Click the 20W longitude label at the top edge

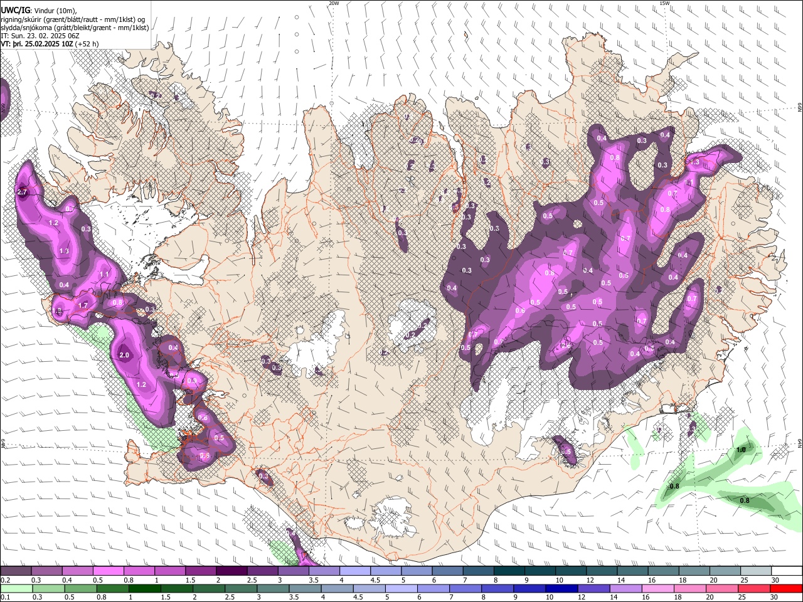[x=334, y=3]
